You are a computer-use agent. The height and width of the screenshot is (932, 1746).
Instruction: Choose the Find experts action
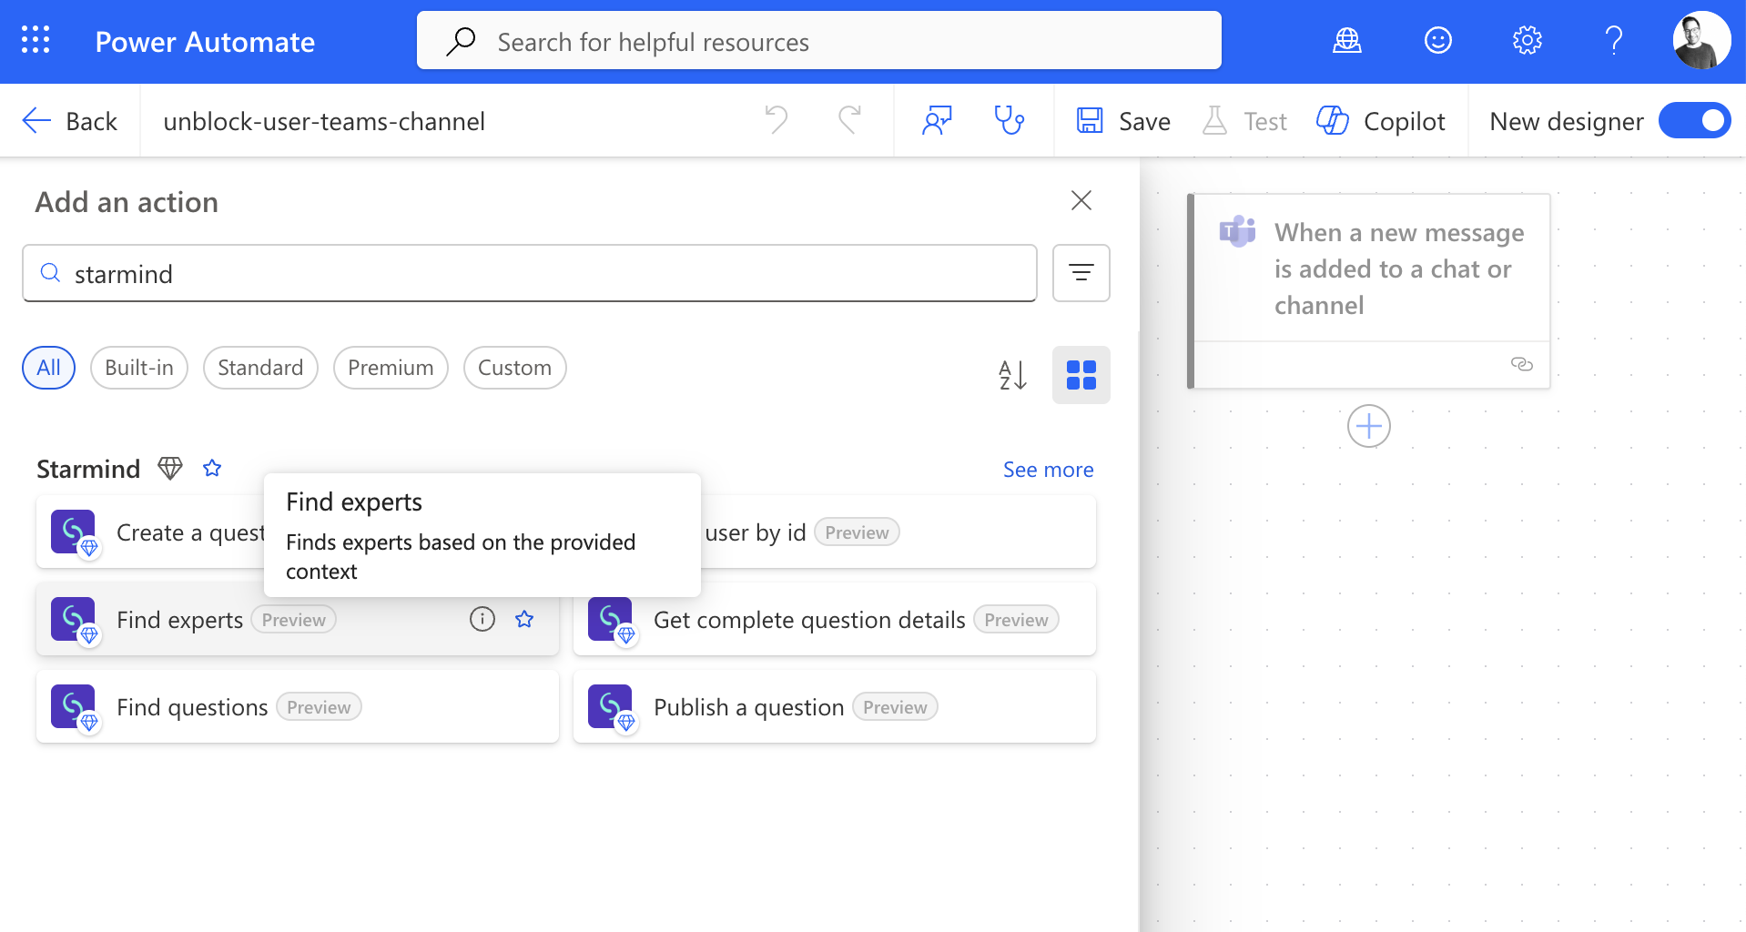tap(298, 619)
